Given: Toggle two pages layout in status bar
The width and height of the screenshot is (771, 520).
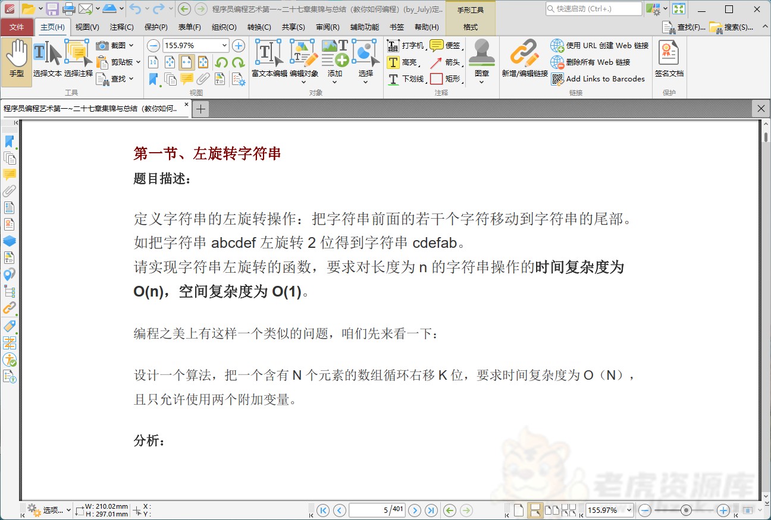Looking at the screenshot, I should 551,510.
